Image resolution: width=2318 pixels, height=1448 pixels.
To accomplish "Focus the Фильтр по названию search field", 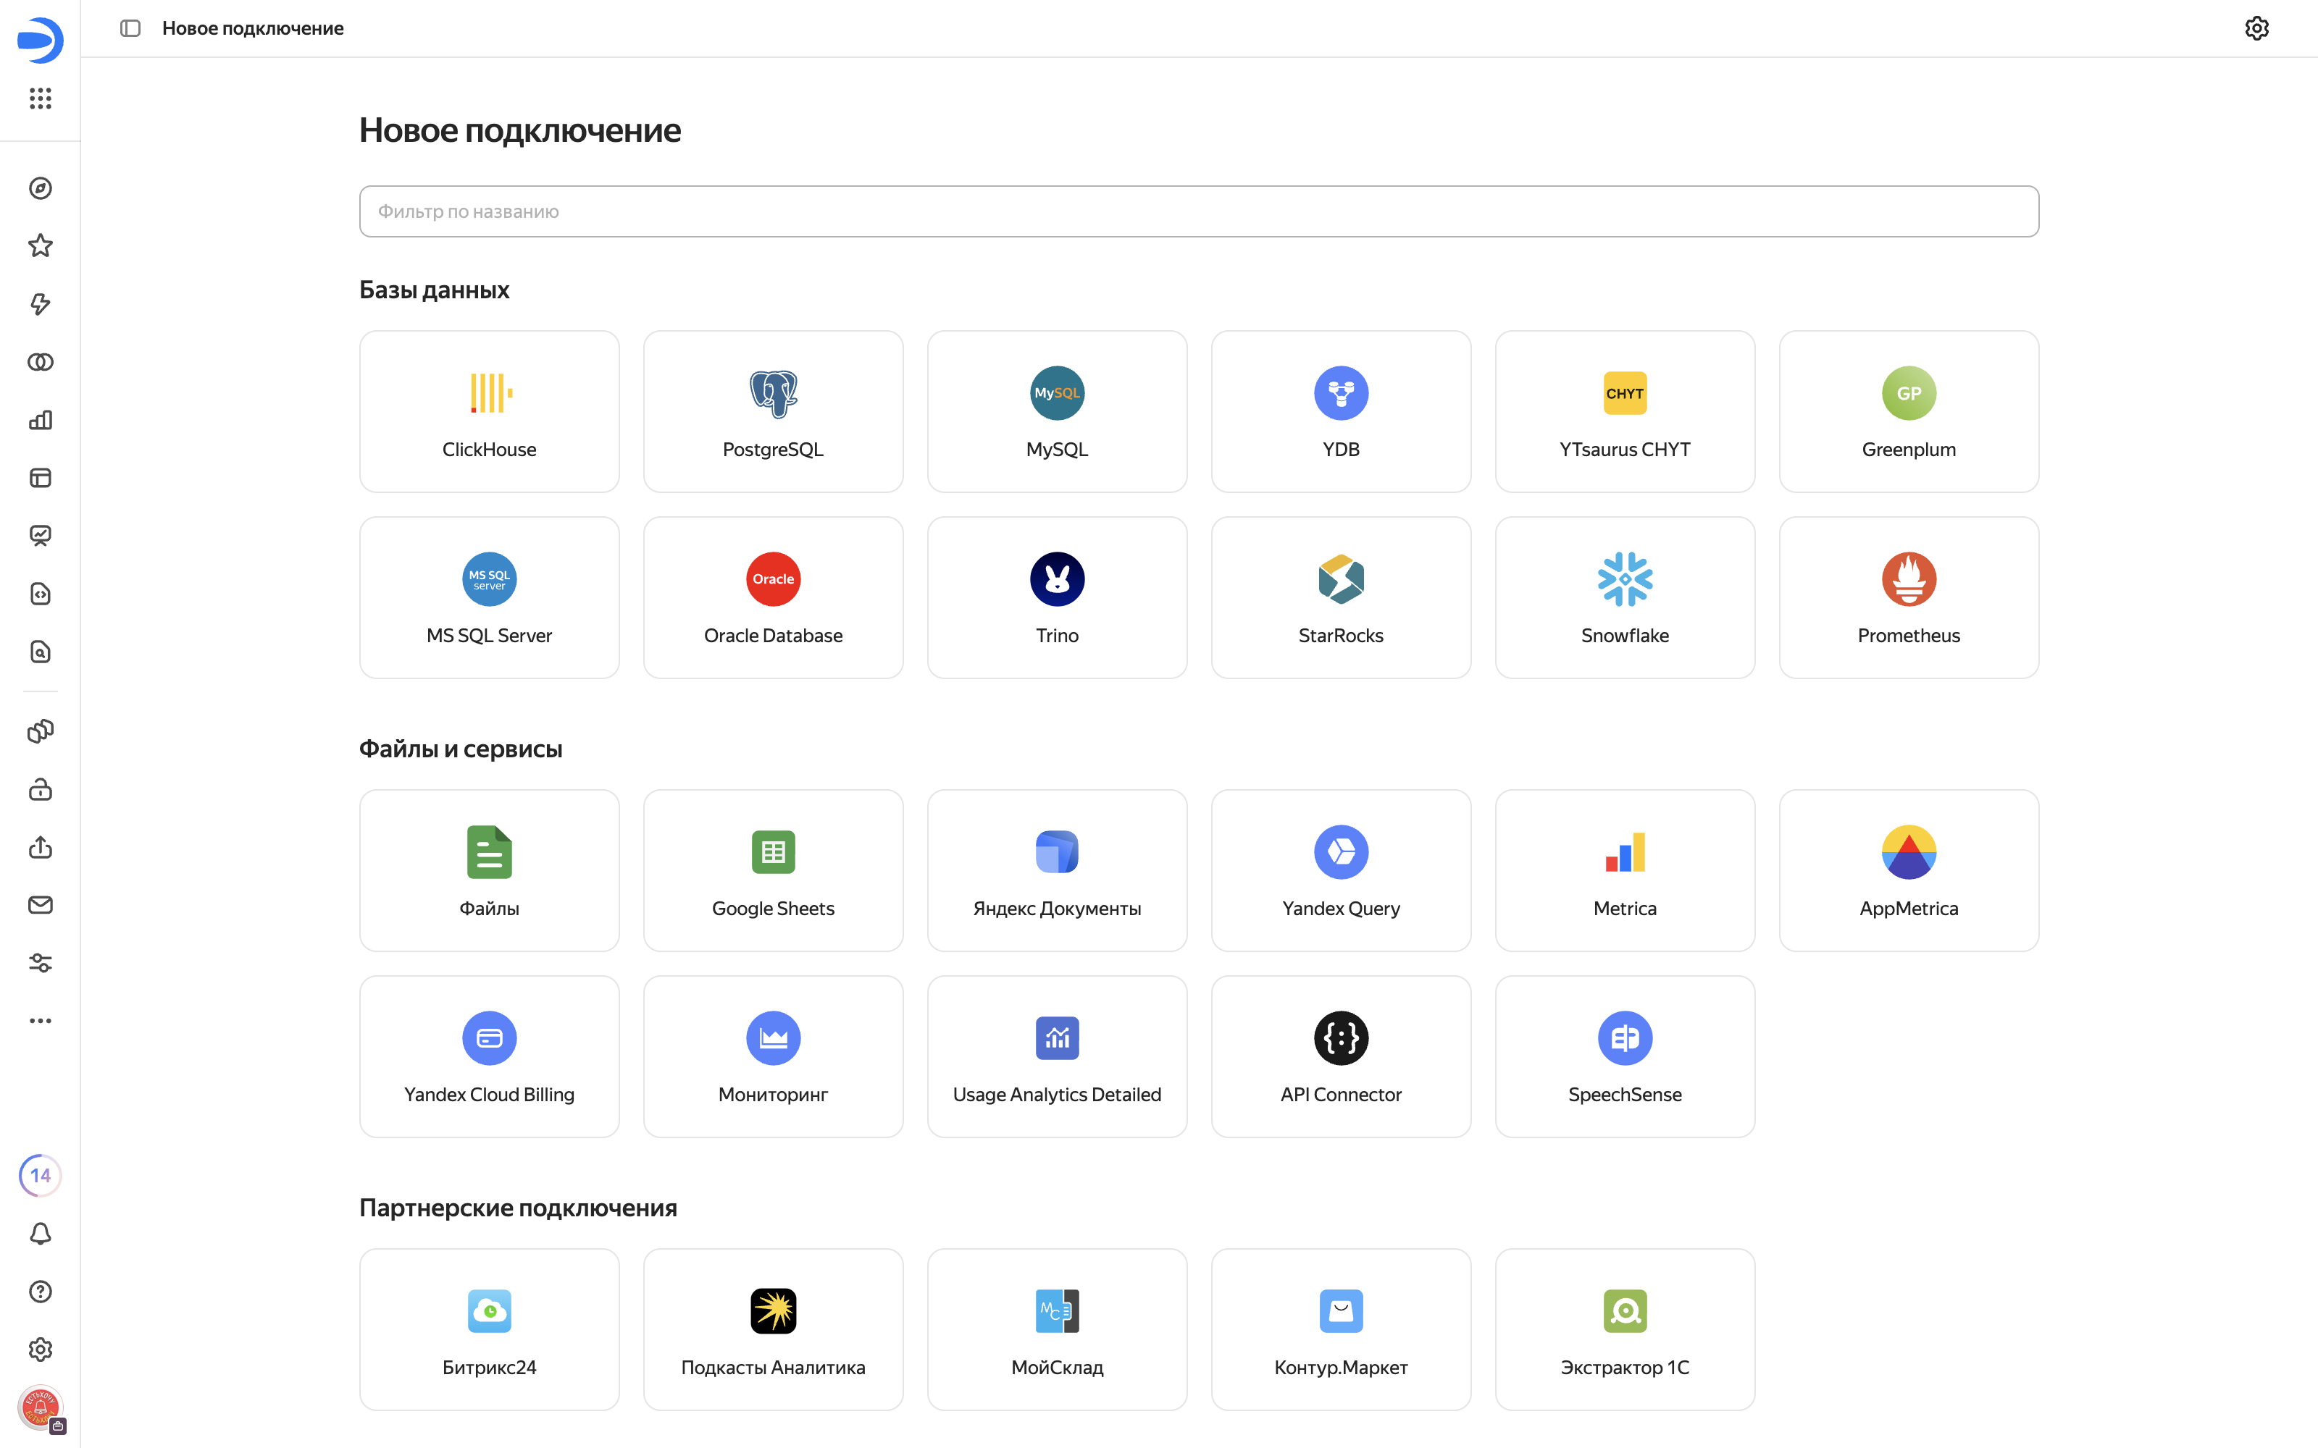I will [x=1198, y=211].
